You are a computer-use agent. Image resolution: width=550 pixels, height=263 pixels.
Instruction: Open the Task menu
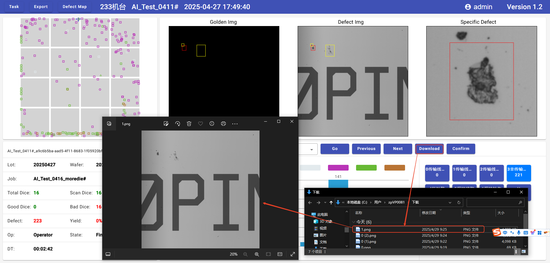14,7
